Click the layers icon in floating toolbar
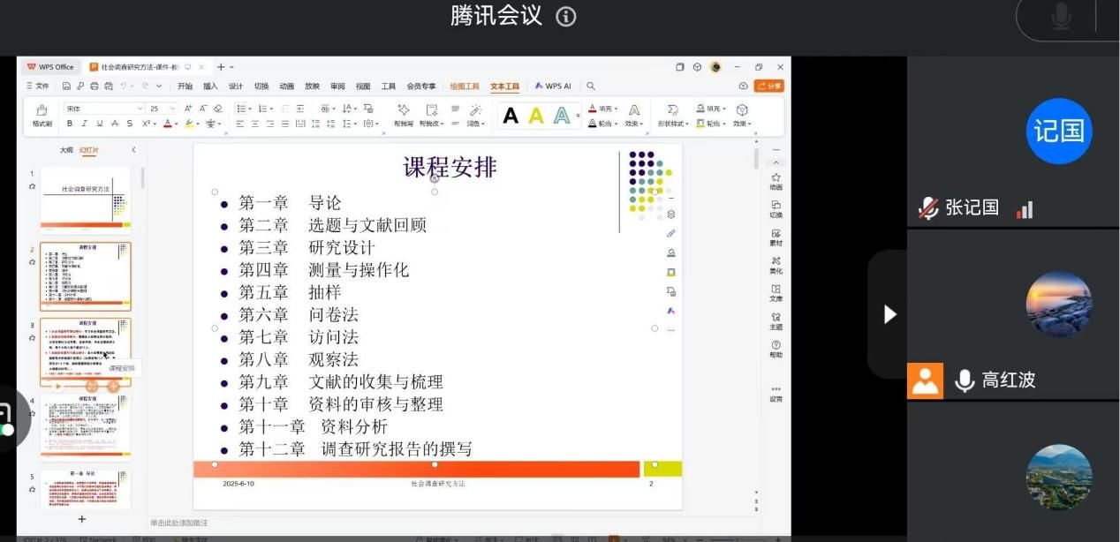 (671, 214)
